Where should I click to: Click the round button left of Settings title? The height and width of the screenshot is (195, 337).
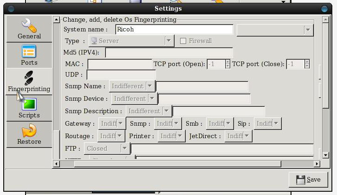[11, 9]
